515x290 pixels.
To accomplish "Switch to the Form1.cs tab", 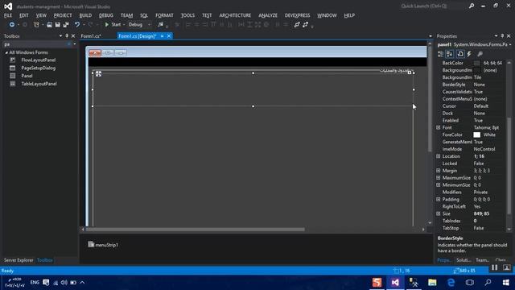I will click(91, 36).
